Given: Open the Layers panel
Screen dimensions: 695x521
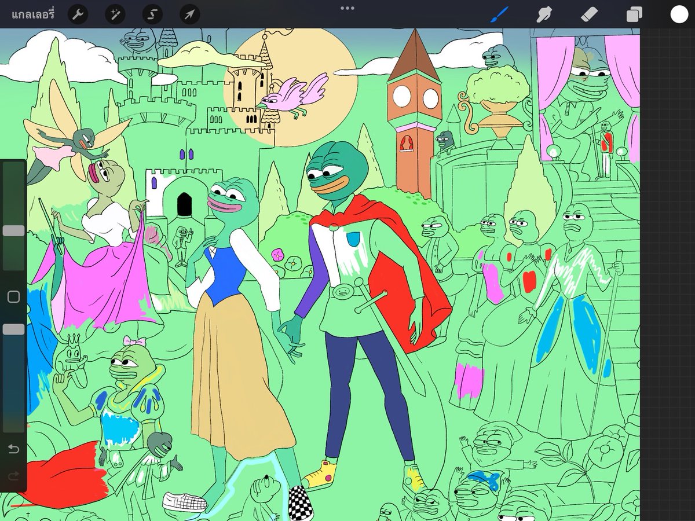Looking at the screenshot, I should (634, 14).
